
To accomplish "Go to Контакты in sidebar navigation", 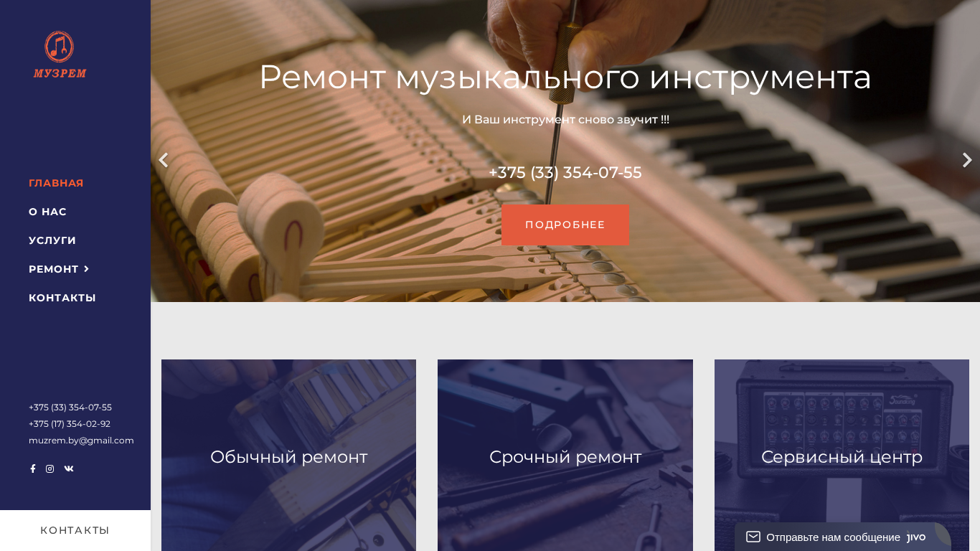I will [62, 298].
